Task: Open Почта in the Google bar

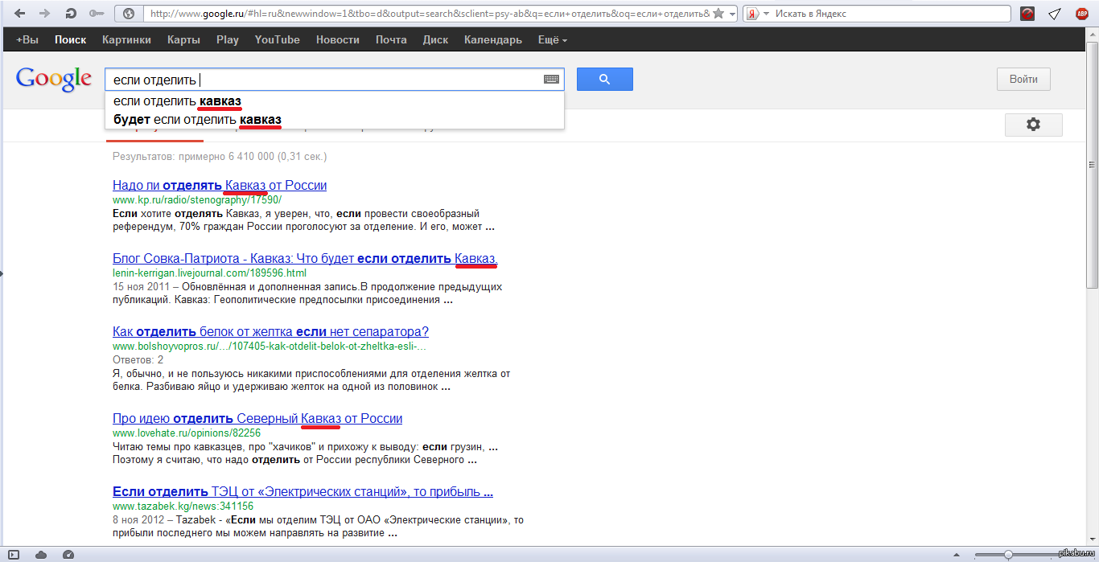Action: (x=391, y=40)
